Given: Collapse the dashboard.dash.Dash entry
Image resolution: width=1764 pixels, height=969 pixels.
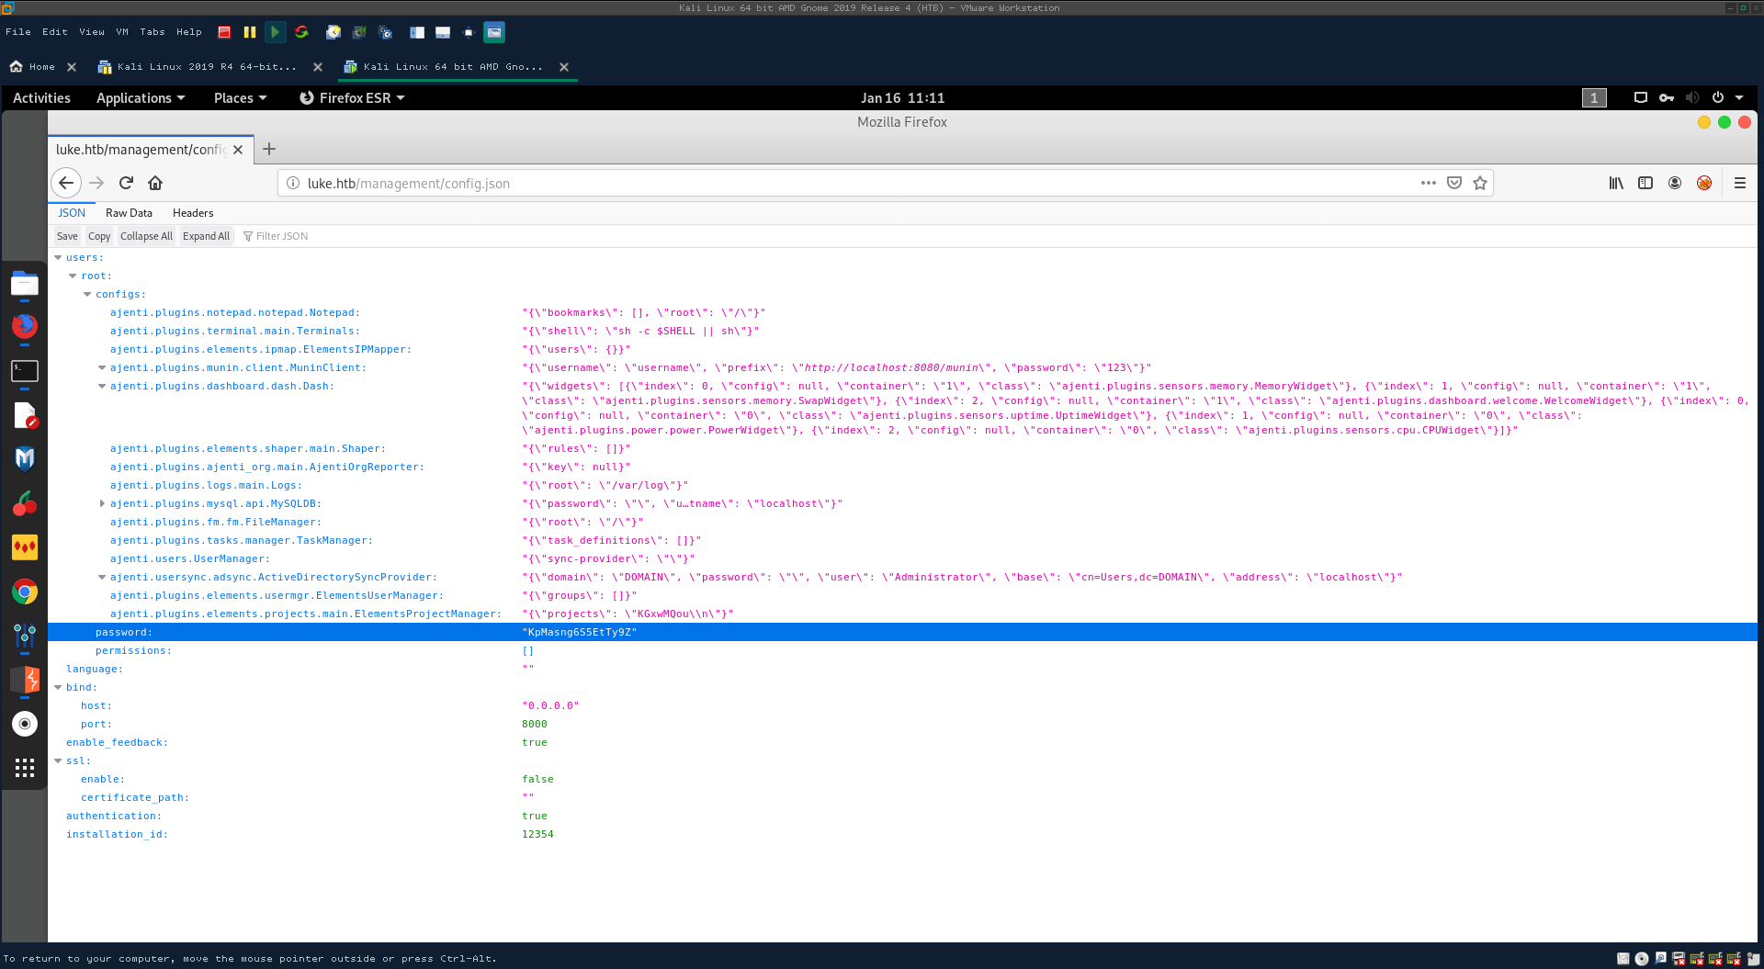Looking at the screenshot, I should pyautogui.click(x=102, y=386).
